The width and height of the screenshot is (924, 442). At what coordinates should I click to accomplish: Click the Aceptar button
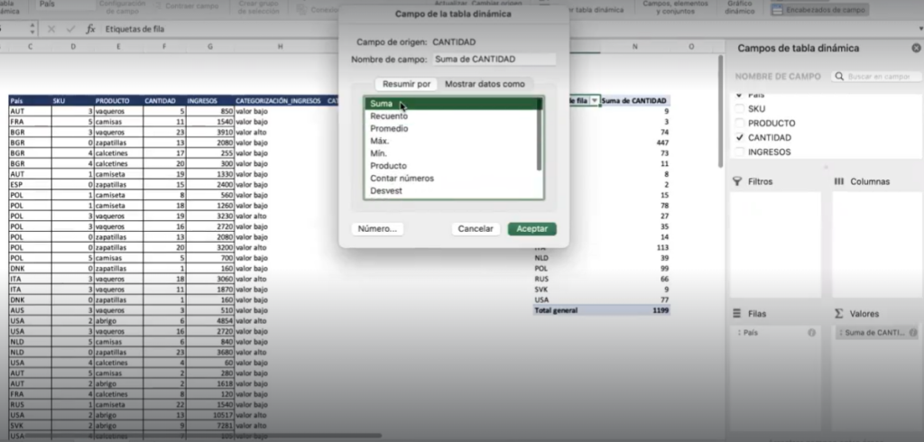[x=532, y=228]
